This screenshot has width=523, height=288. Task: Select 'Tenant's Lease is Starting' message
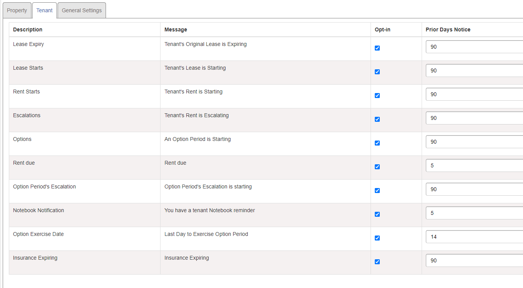pyautogui.click(x=195, y=68)
